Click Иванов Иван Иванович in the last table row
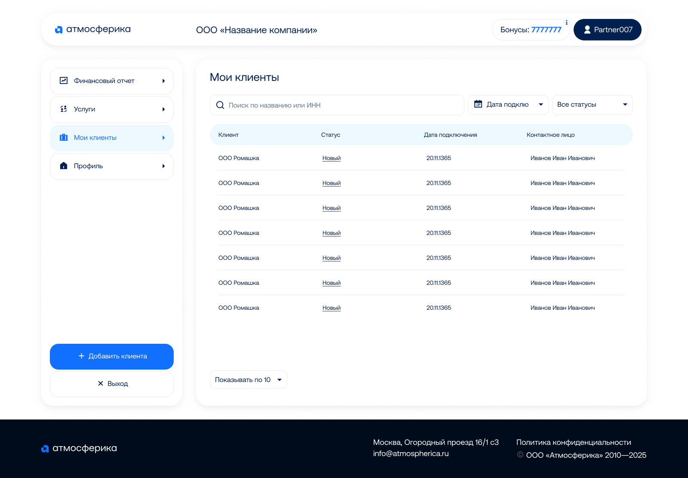Viewport: 688px width, 478px height. point(563,308)
